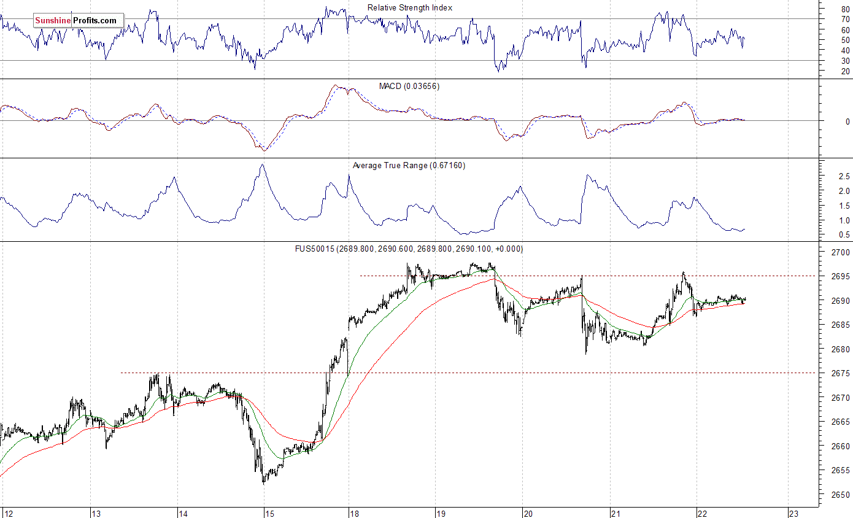Click the 2680 price axis label
Viewport: 853px width, 518px height.
tap(842, 349)
